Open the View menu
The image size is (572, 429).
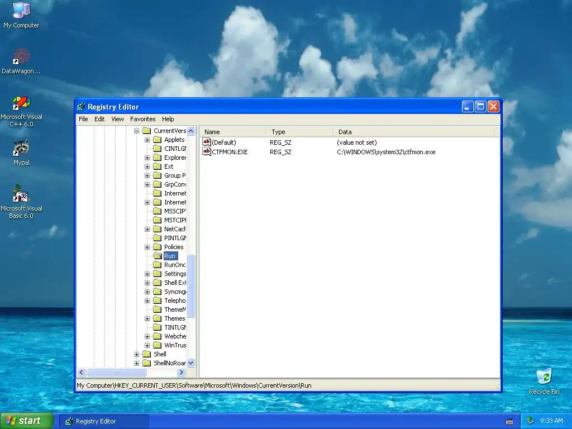click(117, 119)
